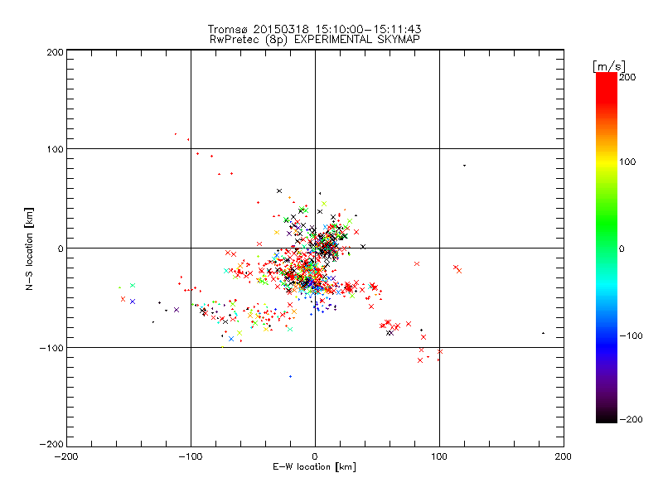This screenshot has width=663, height=497.
Task: Click the "[m/s]" colorbar unit label
Action: pos(609,66)
